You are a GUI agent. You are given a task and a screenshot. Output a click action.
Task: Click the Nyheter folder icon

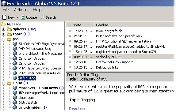coord(9,29)
